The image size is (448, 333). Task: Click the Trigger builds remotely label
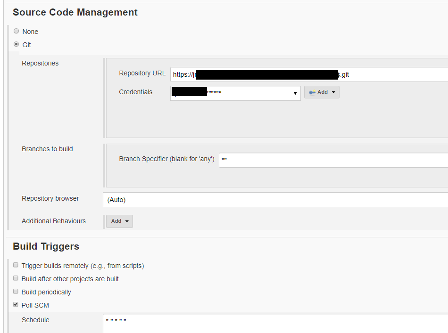point(83,266)
